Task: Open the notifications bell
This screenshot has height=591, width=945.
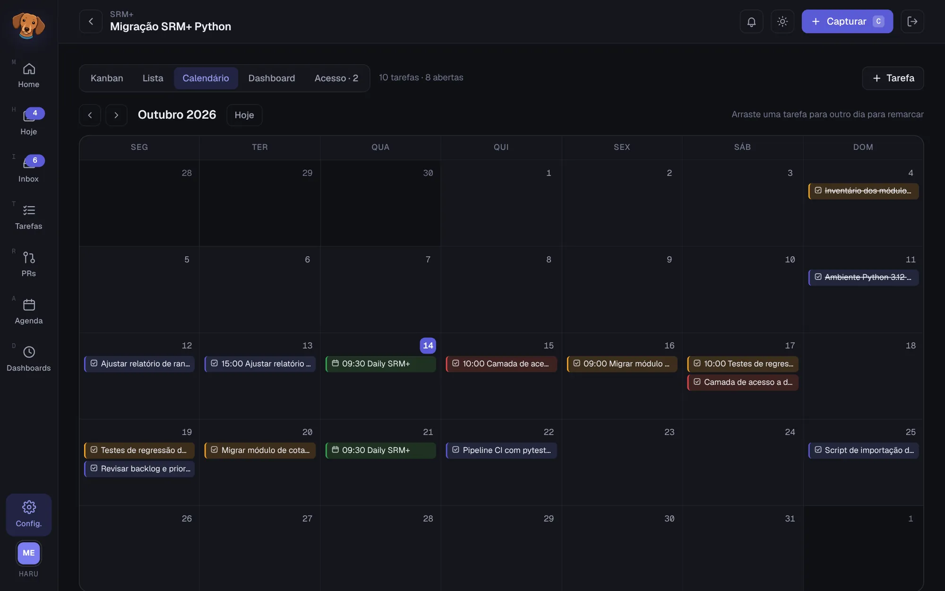Action: point(751,22)
